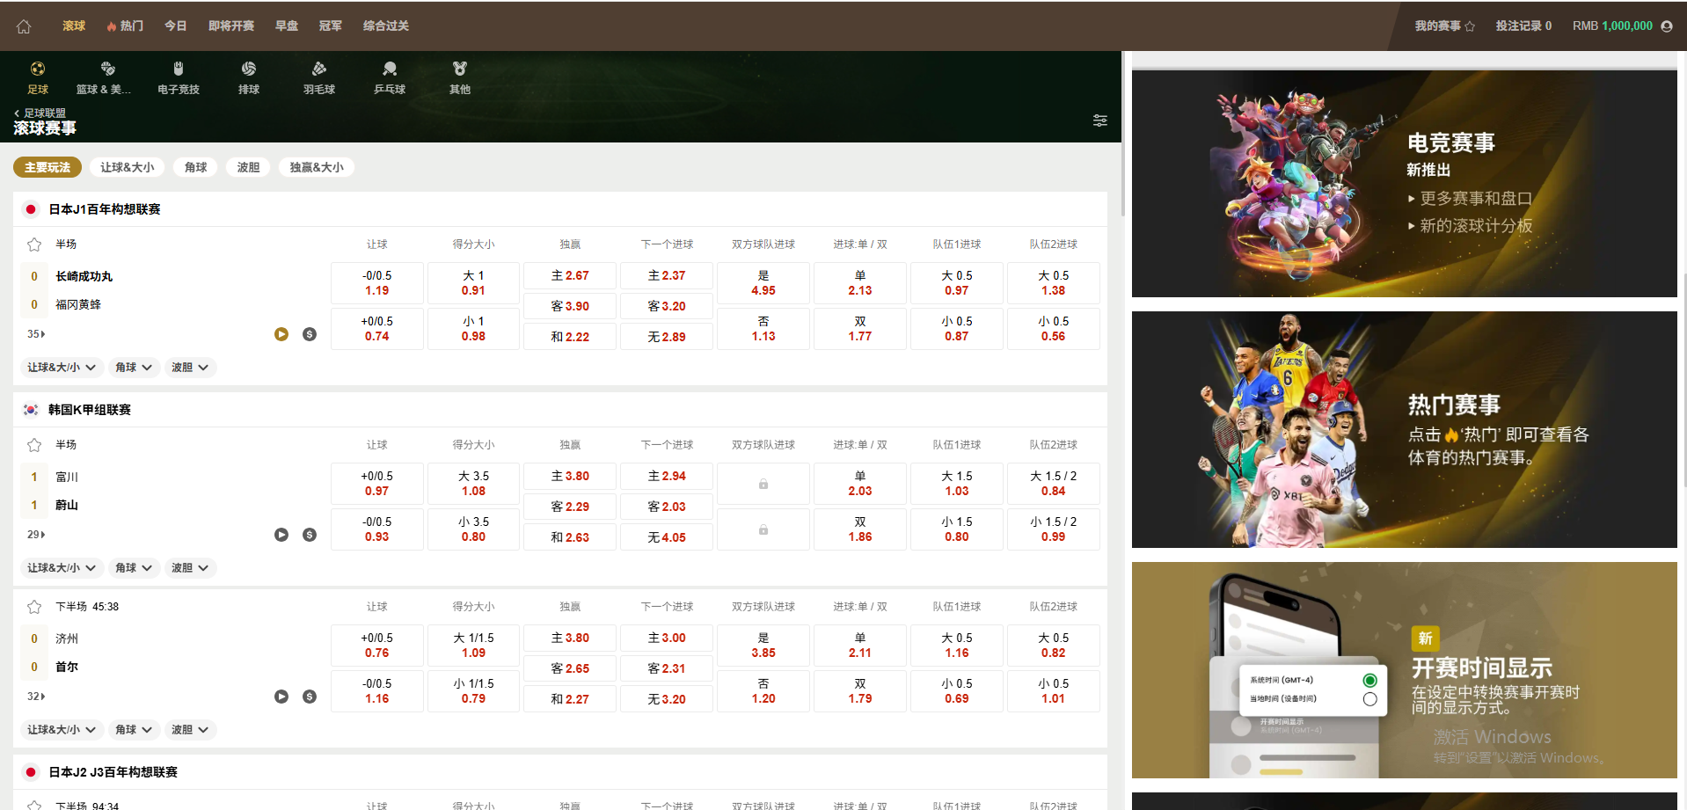Open the 电竞赛事 promotional banner
The width and height of the screenshot is (1687, 810).
pos(1404,183)
